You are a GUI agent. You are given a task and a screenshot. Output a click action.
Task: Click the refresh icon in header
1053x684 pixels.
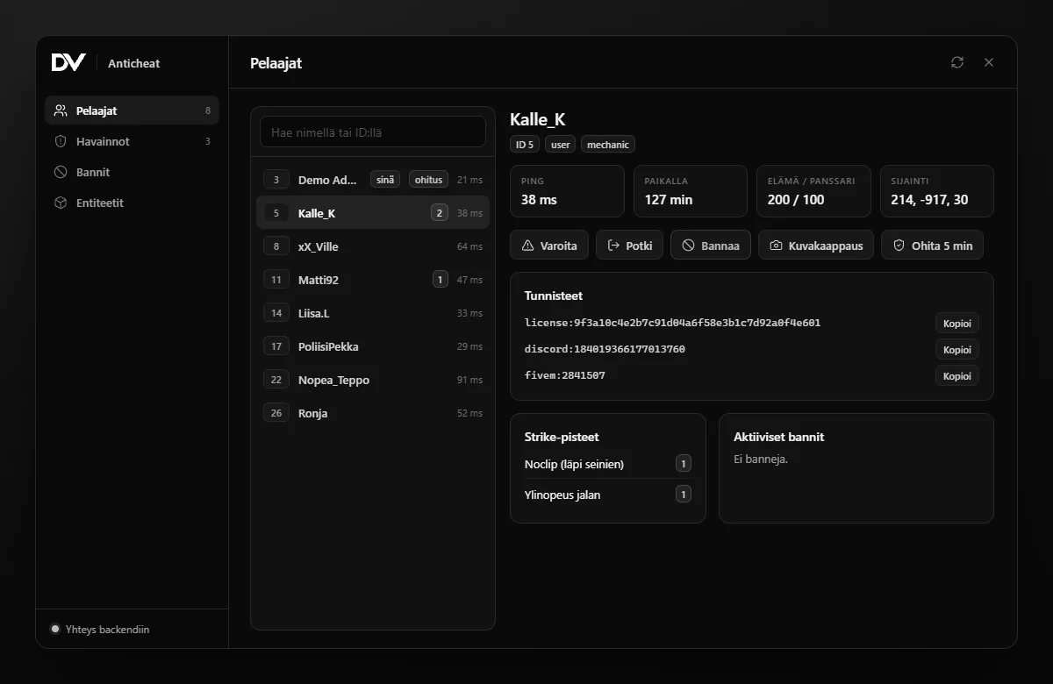point(957,62)
